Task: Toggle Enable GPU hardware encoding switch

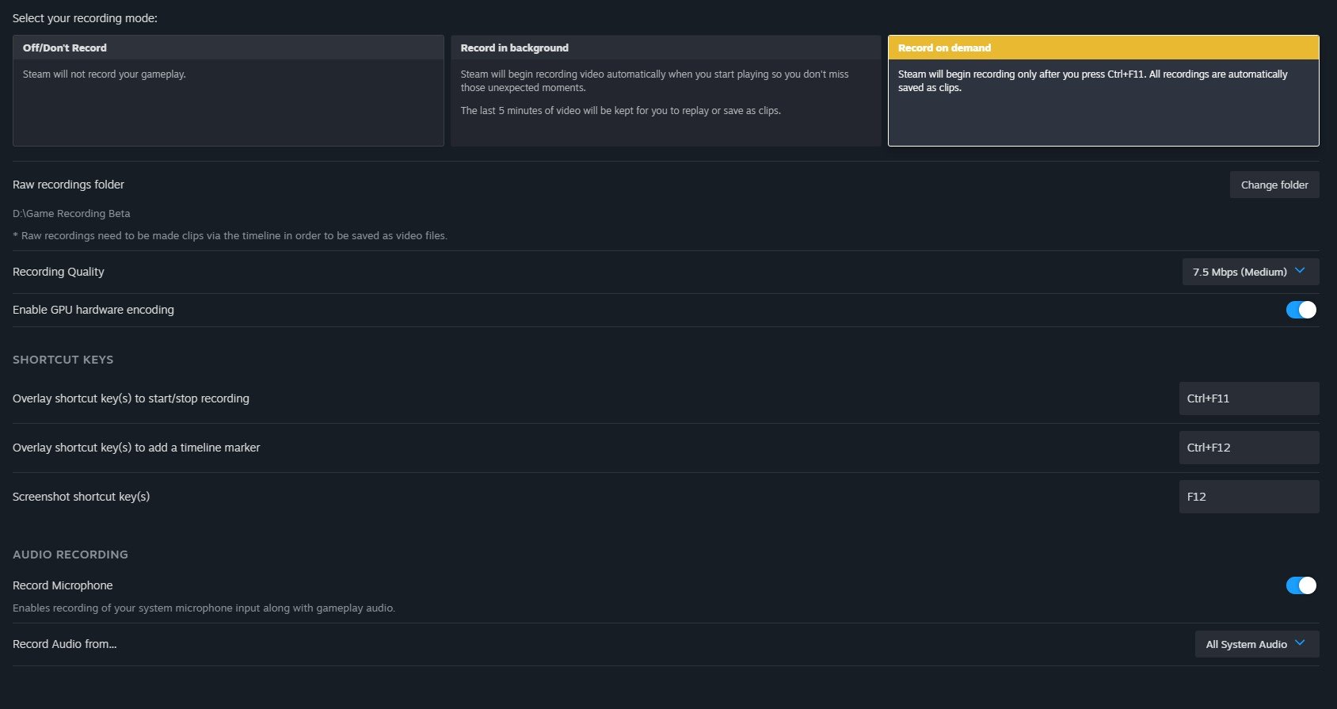Action: pos(1301,310)
